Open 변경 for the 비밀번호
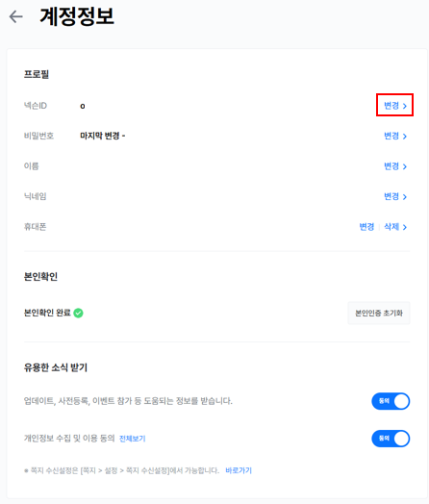Viewport: 429px width, 504px height. 391,136
